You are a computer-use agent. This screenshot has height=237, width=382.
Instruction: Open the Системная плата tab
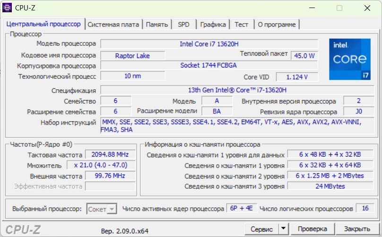pos(113,25)
